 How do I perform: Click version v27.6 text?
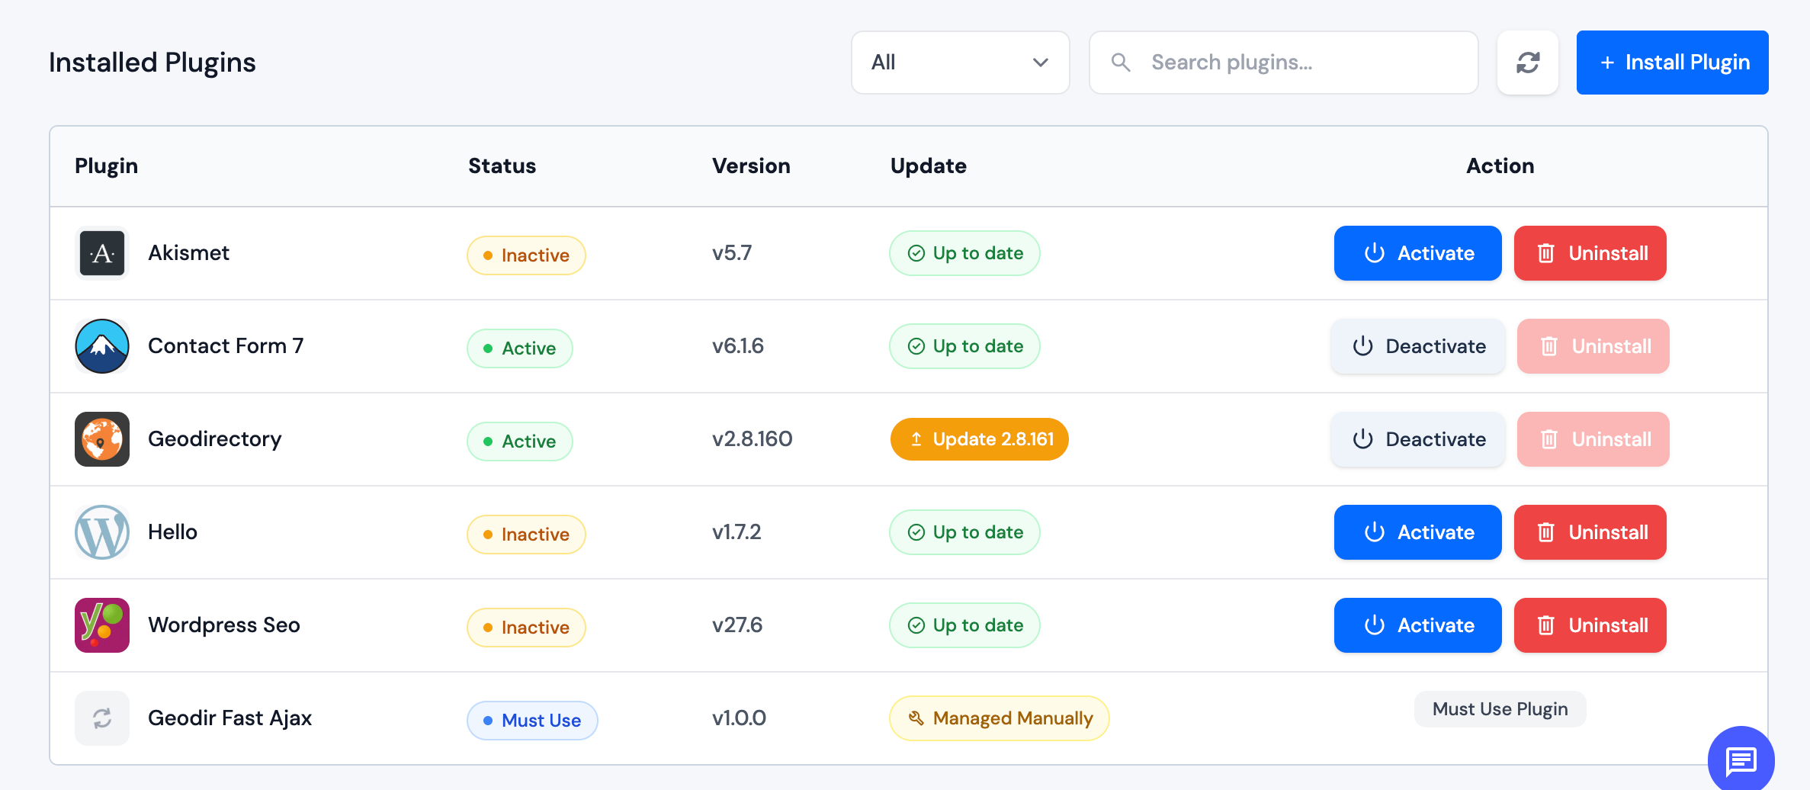tap(737, 625)
